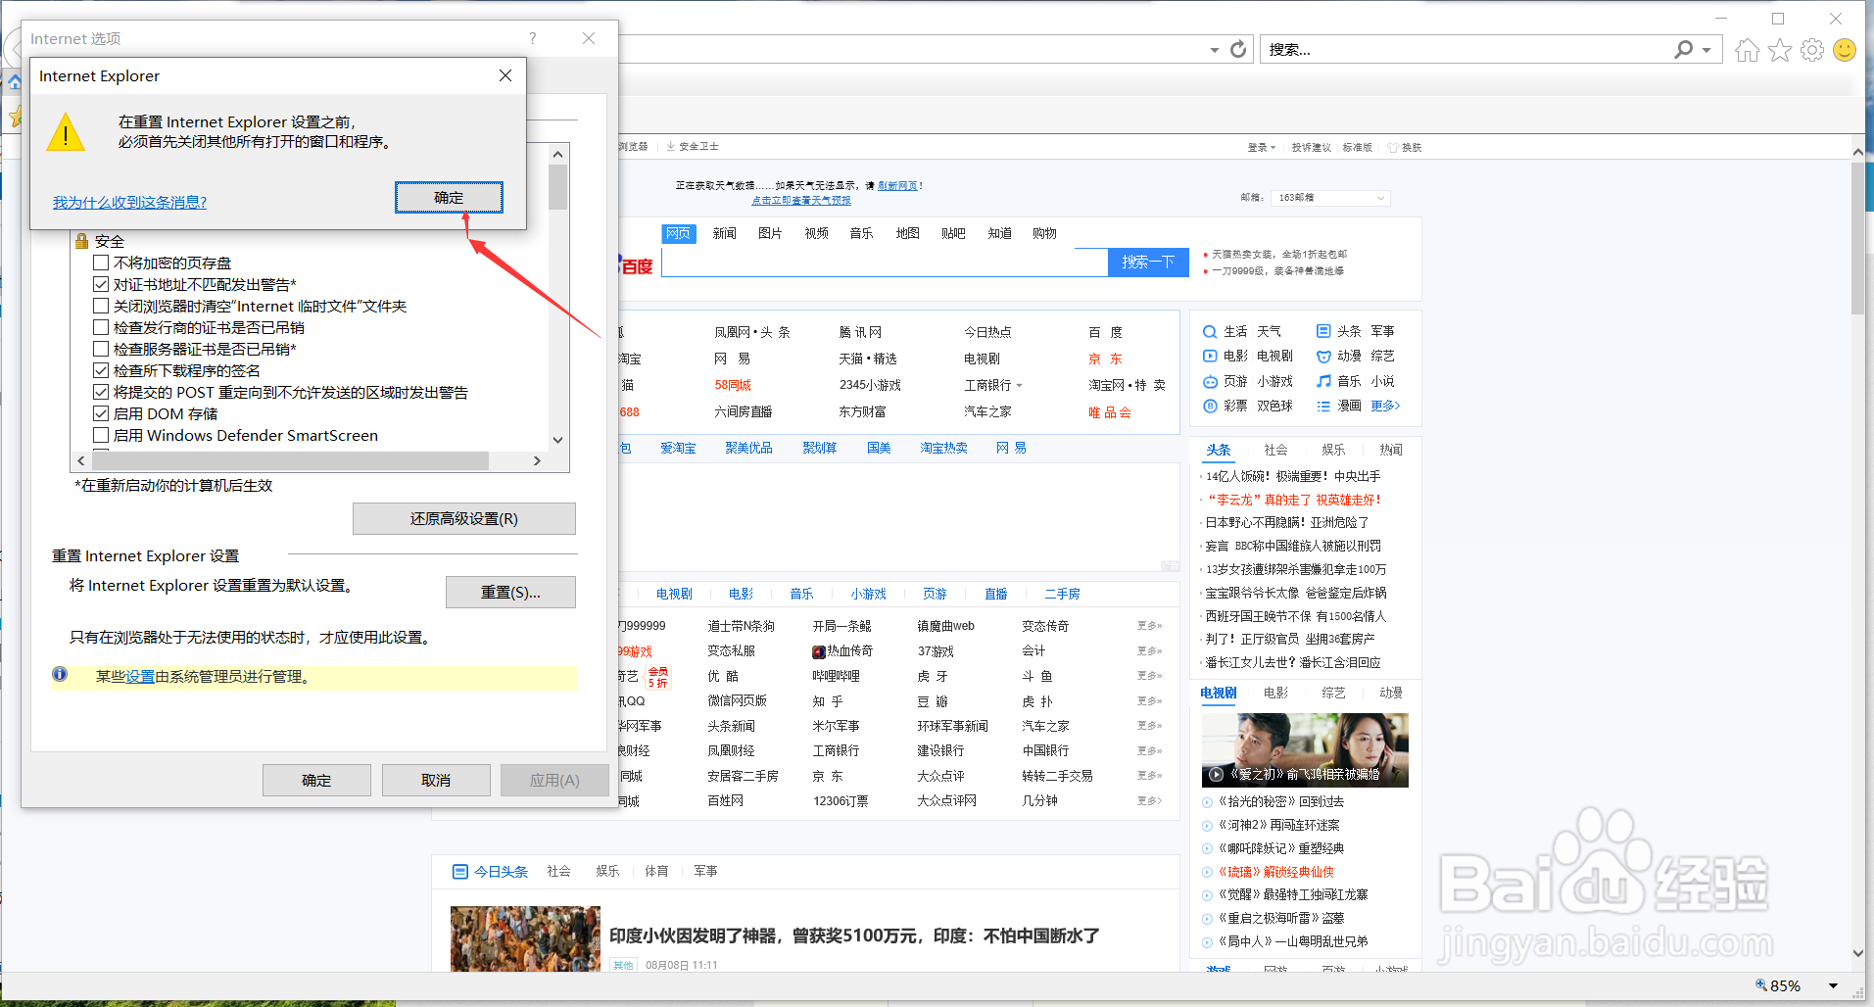Screen dimensions: 1874x1007
Task: Toggle 检查发行商的证书是否已吊销 checkbox
Action: click(x=101, y=327)
